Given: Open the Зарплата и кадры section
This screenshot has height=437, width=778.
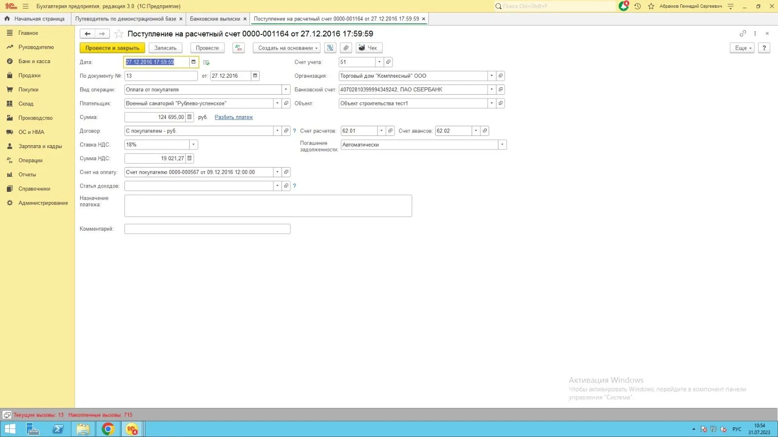Looking at the screenshot, I should (x=40, y=146).
